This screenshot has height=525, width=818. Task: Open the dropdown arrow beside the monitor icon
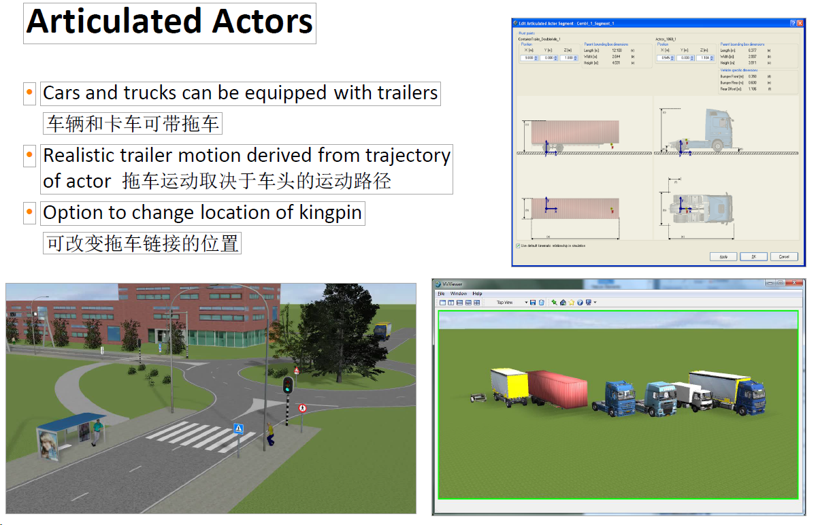pos(595,302)
